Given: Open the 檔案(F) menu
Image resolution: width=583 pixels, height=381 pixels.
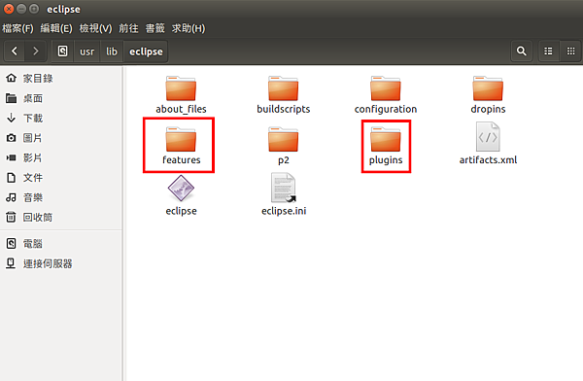Looking at the screenshot, I should [17, 28].
